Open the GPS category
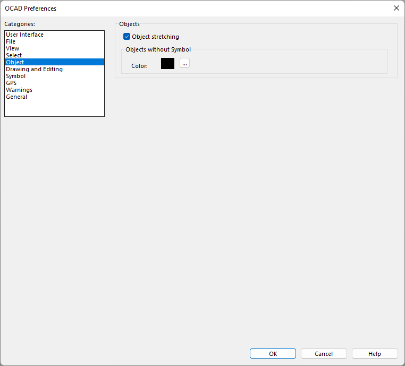This screenshot has width=405, height=366. [55, 83]
